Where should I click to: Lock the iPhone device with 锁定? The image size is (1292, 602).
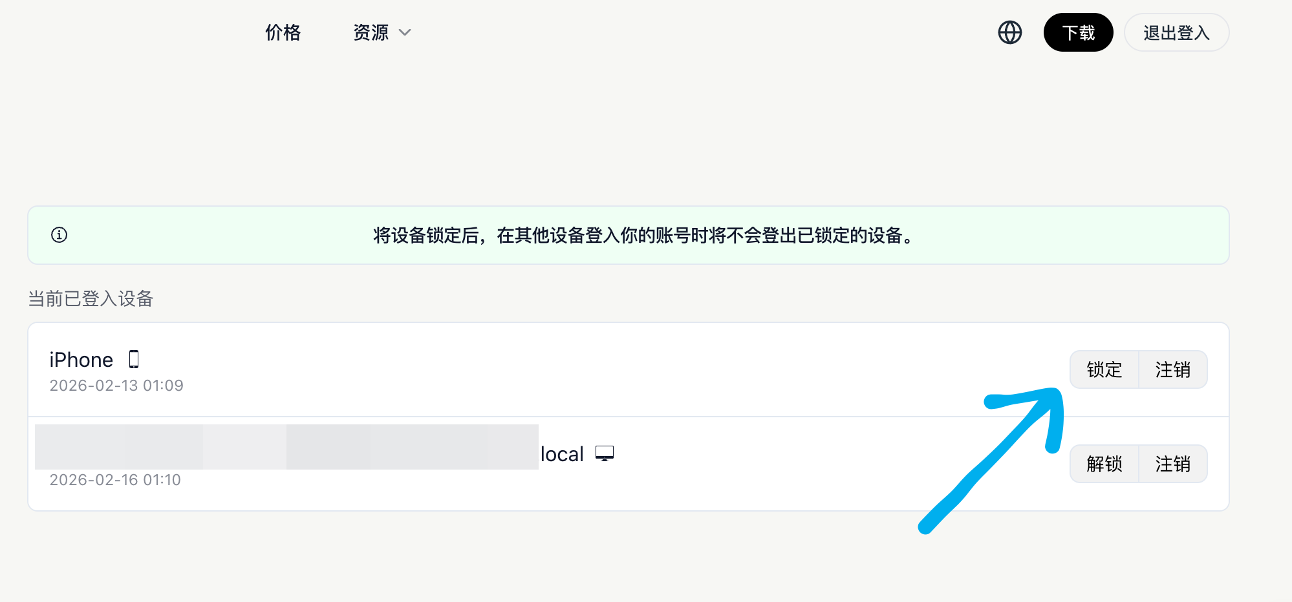1104,369
